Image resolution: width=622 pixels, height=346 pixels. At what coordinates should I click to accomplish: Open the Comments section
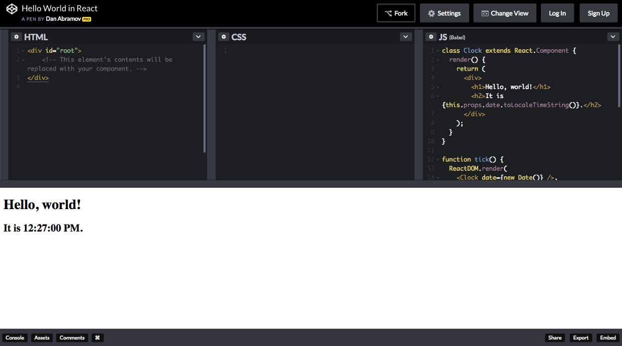pos(72,338)
